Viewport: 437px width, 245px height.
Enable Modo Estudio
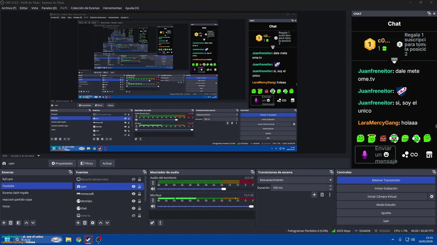(x=386, y=205)
